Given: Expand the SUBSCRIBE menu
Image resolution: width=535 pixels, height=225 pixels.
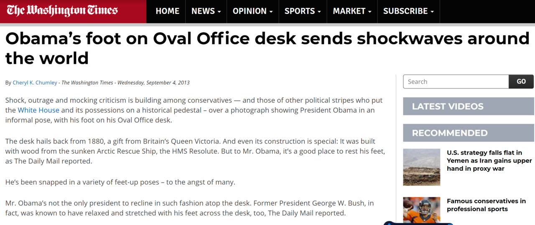Looking at the screenshot, I should [408, 11].
